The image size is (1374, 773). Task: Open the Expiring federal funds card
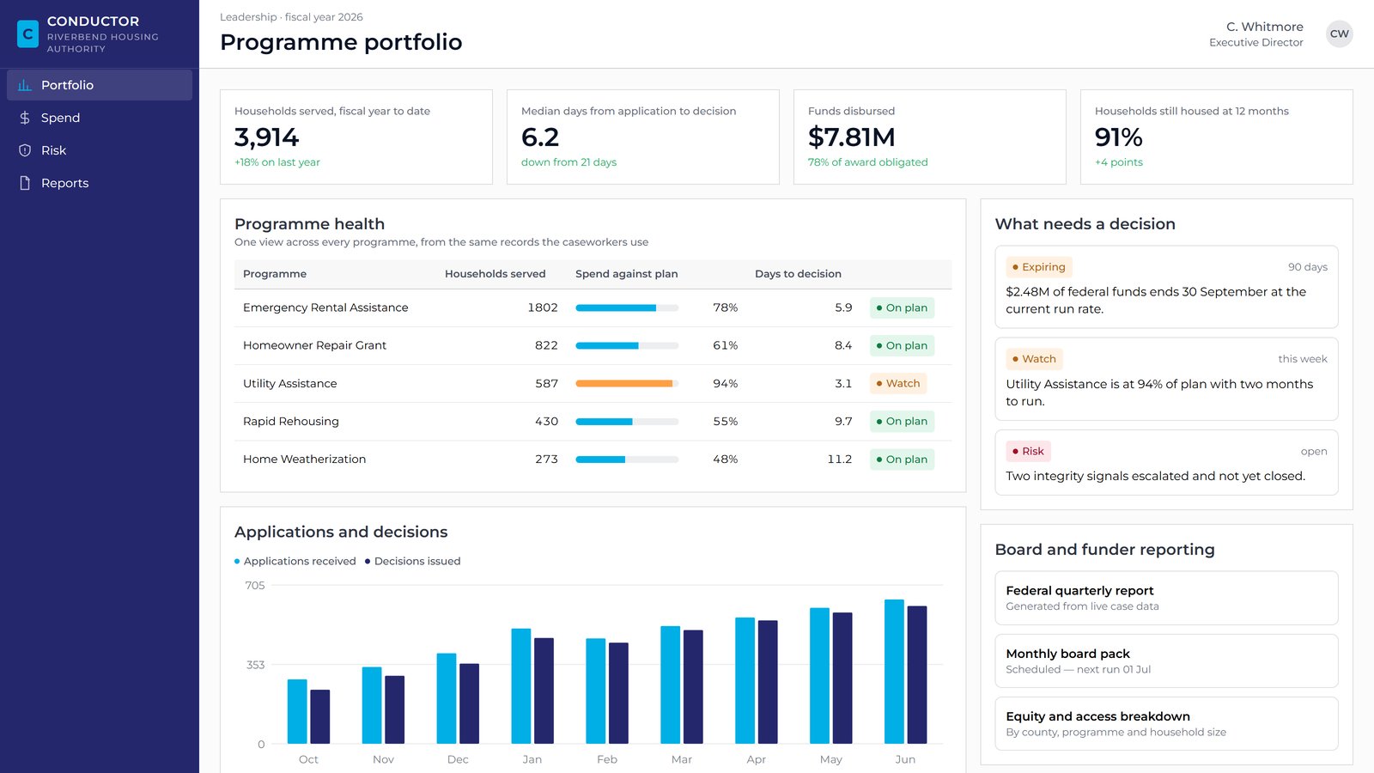(1166, 287)
